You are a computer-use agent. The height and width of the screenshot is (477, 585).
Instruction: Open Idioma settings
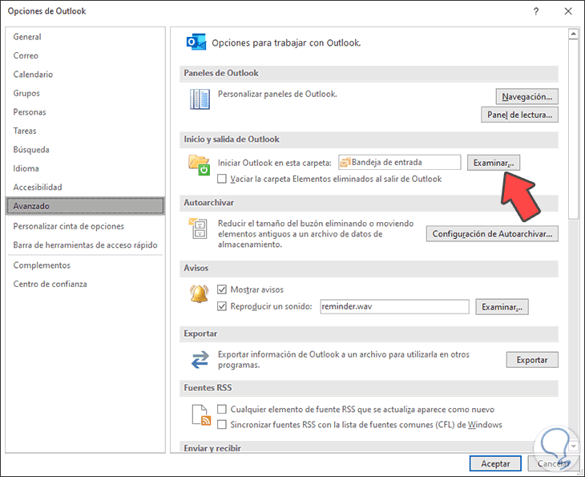(x=86, y=168)
